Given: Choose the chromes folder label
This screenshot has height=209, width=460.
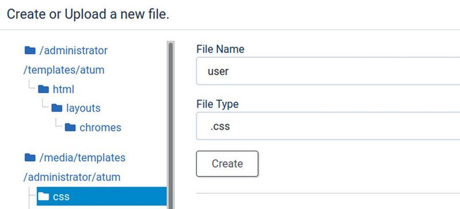Looking at the screenshot, I should (100, 127).
